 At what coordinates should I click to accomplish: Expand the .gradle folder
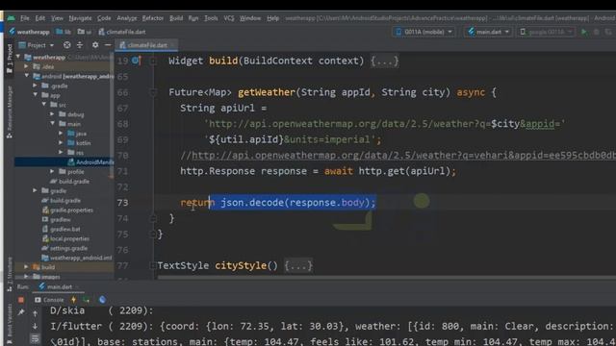36,86
